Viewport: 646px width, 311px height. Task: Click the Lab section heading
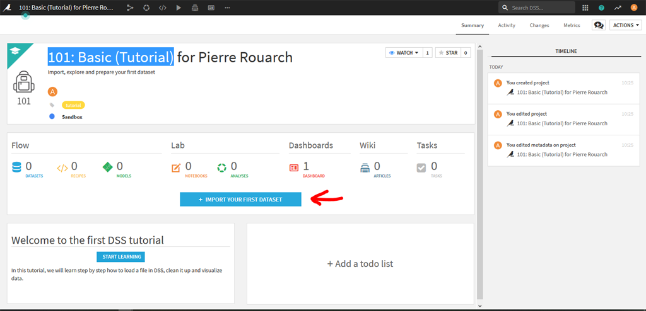coord(178,145)
